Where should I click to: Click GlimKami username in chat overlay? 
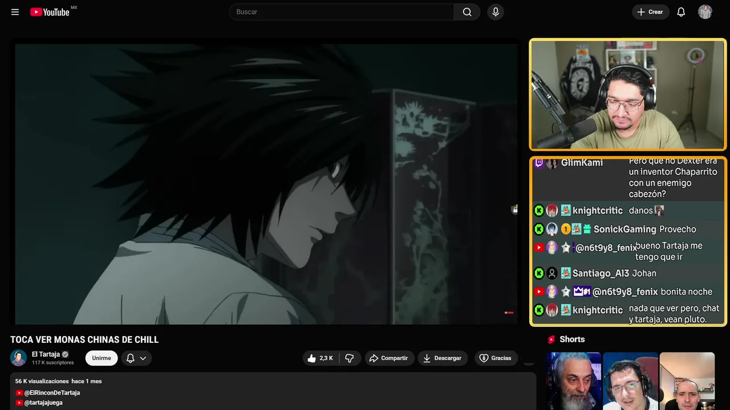click(x=582, y=163)
